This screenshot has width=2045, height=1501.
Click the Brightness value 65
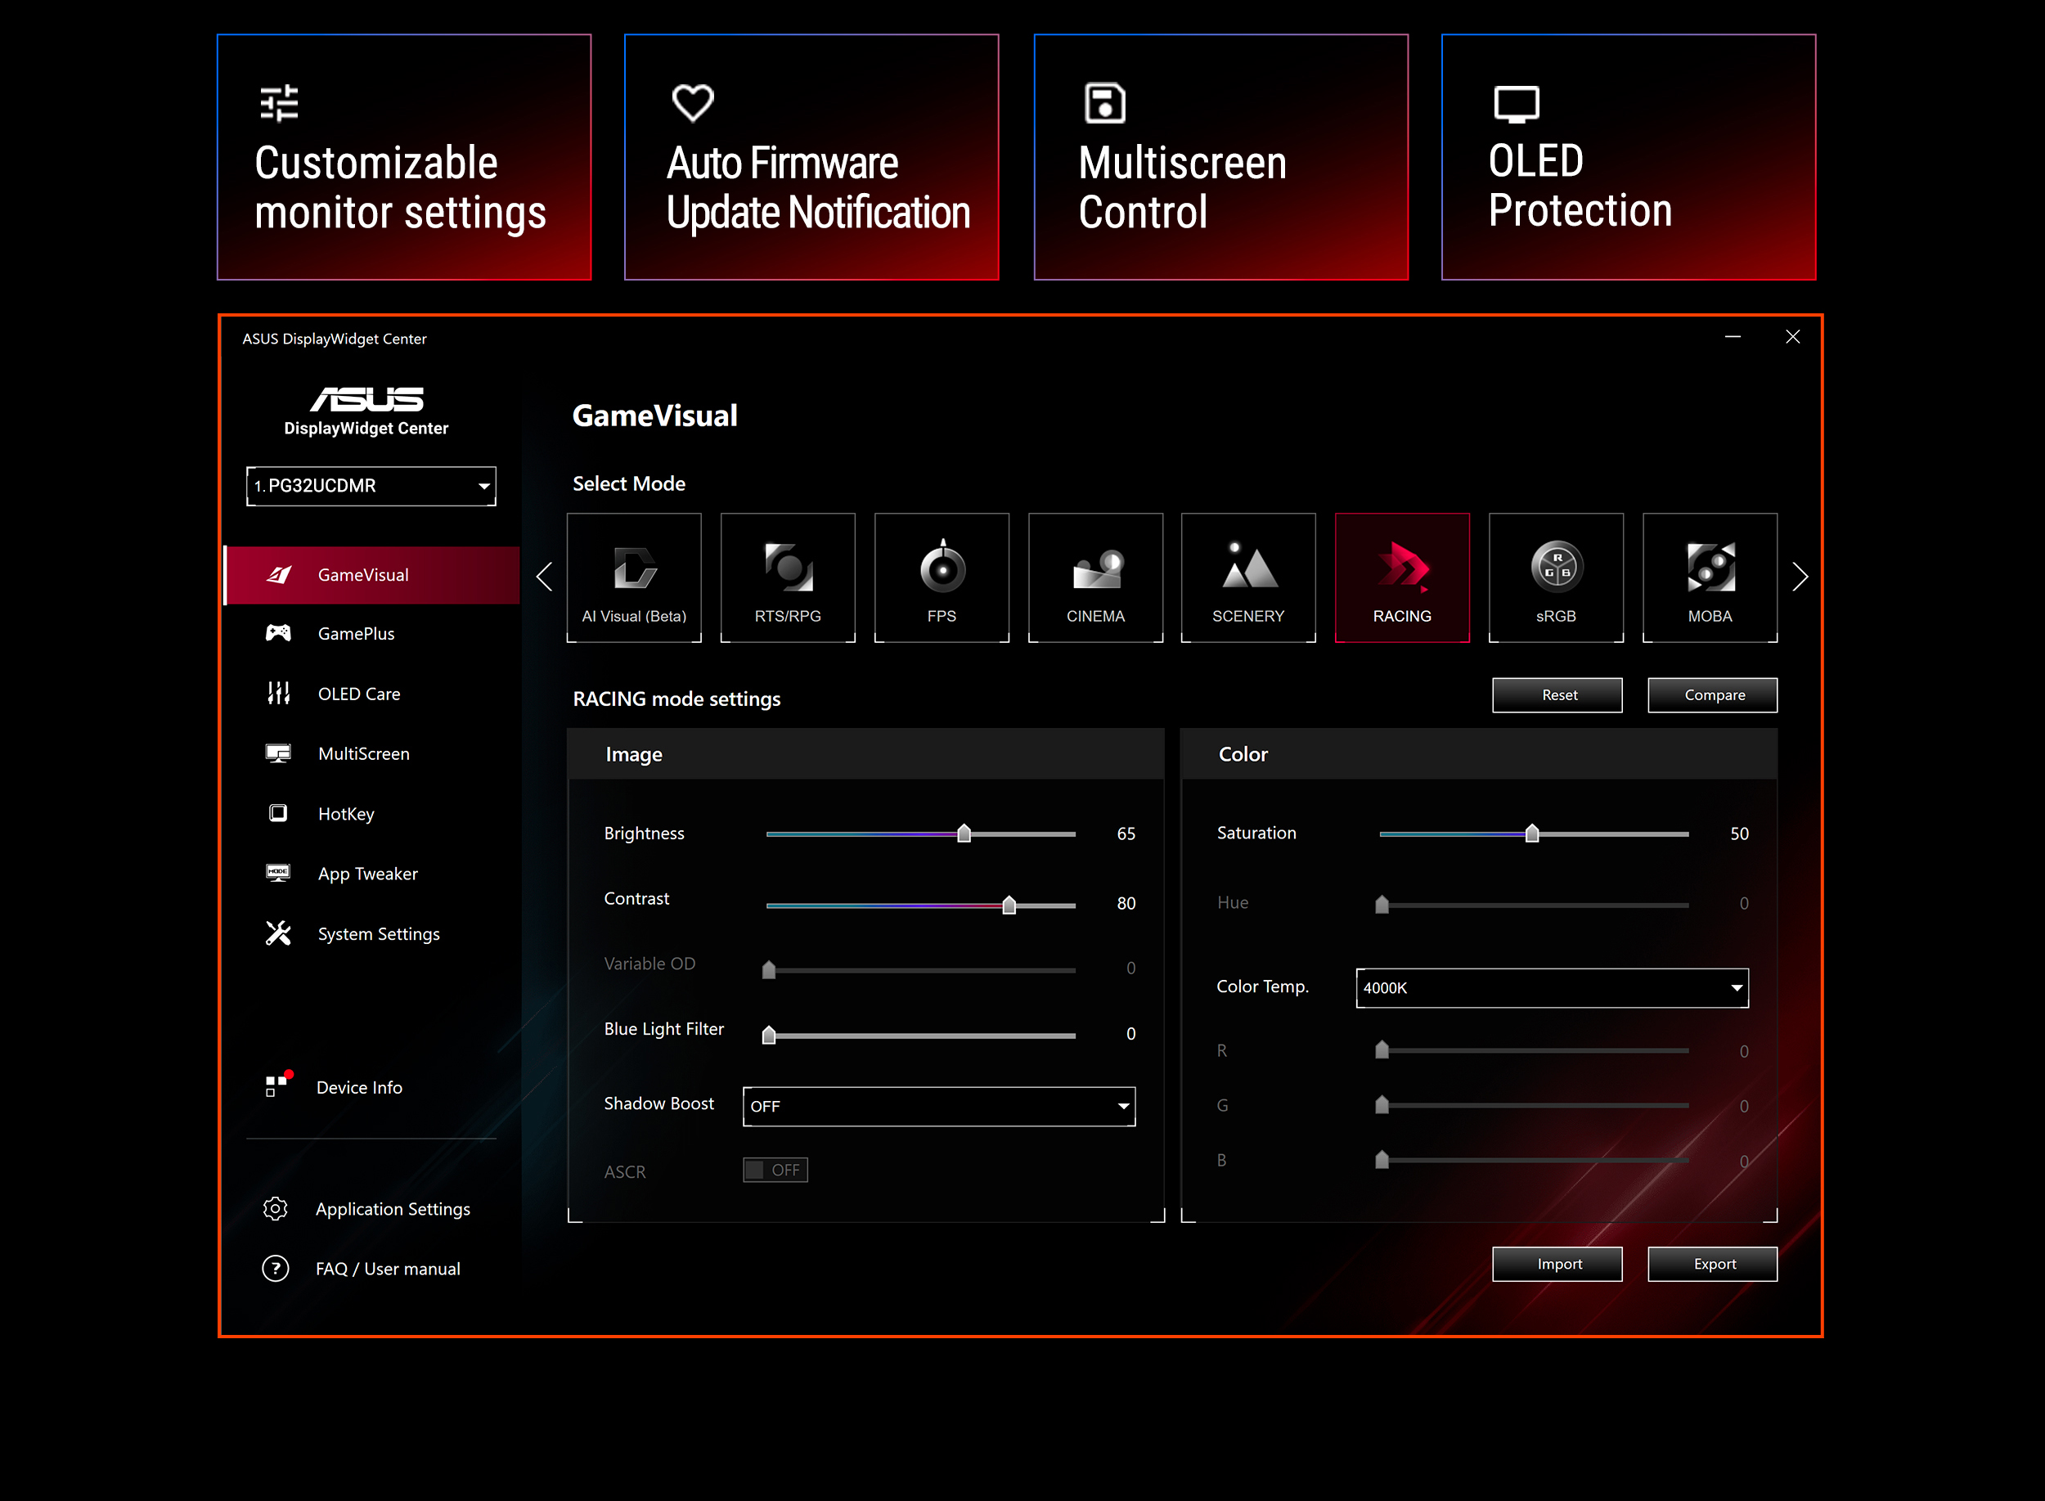click(1126, 834)
